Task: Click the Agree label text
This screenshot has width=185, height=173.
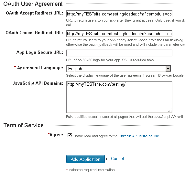Action: 56,135
